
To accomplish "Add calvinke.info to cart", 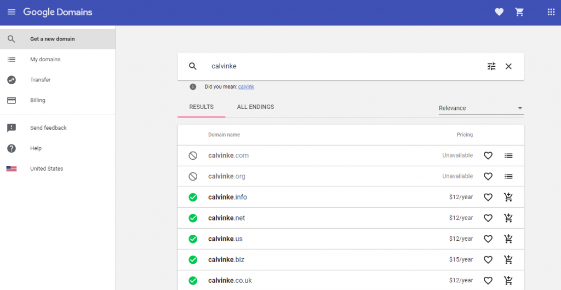I will pos(508,197).
